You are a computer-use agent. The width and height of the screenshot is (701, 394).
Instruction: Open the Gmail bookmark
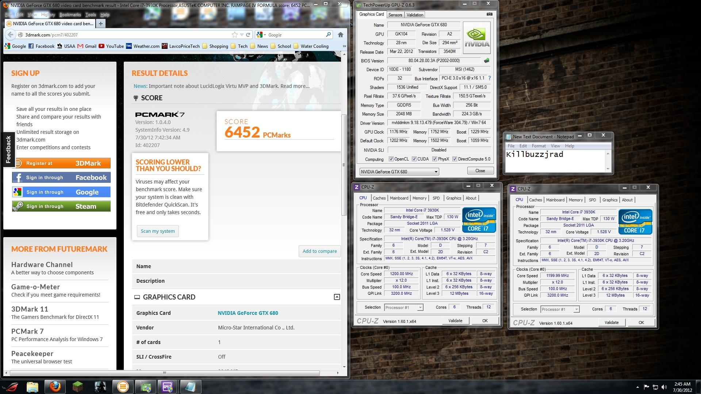87,46
